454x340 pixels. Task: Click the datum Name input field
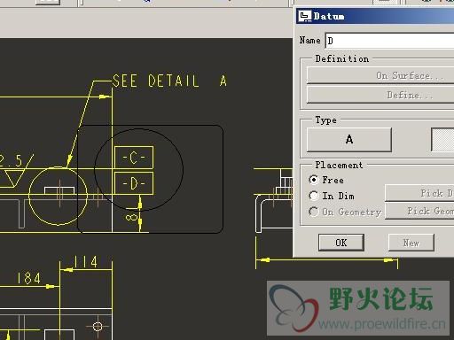[x=389, y=41]
